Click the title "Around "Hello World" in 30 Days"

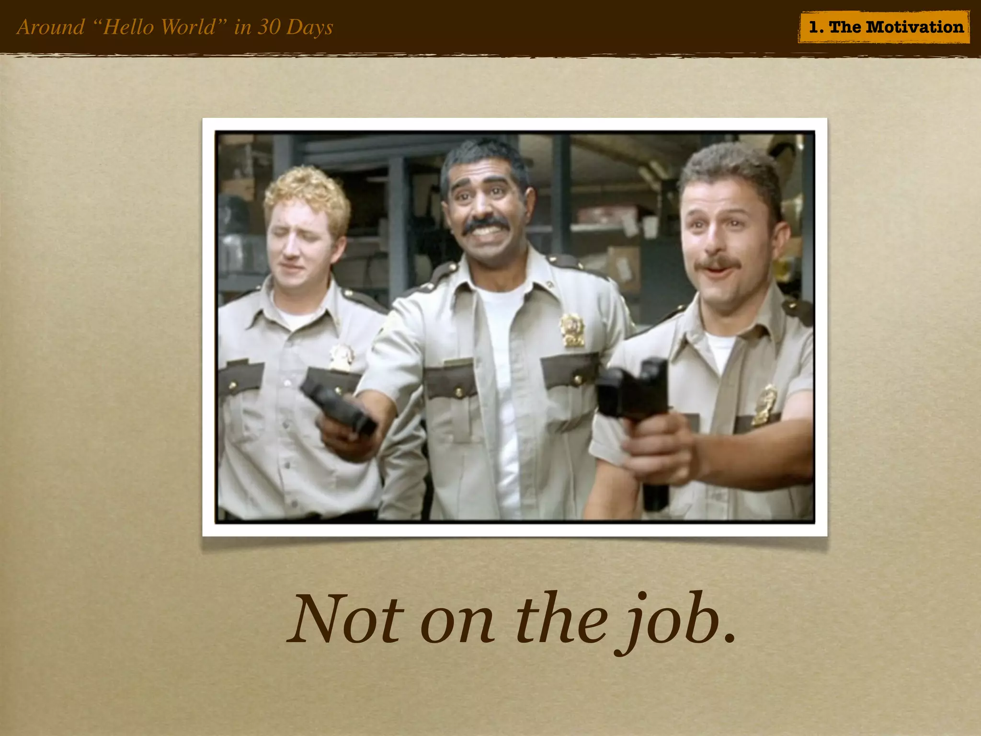tap(175, 27)
